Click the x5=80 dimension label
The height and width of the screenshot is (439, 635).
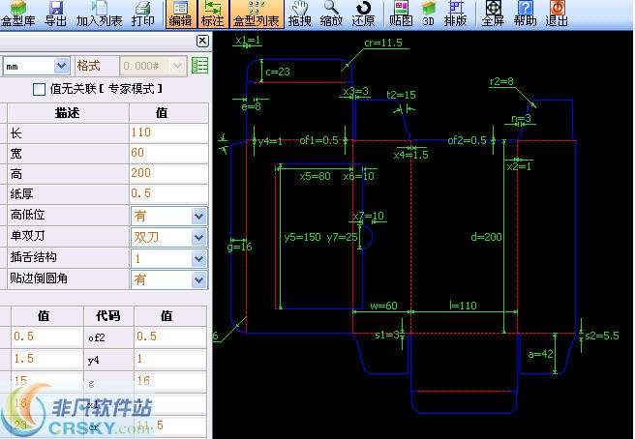(x=315, y=176)
